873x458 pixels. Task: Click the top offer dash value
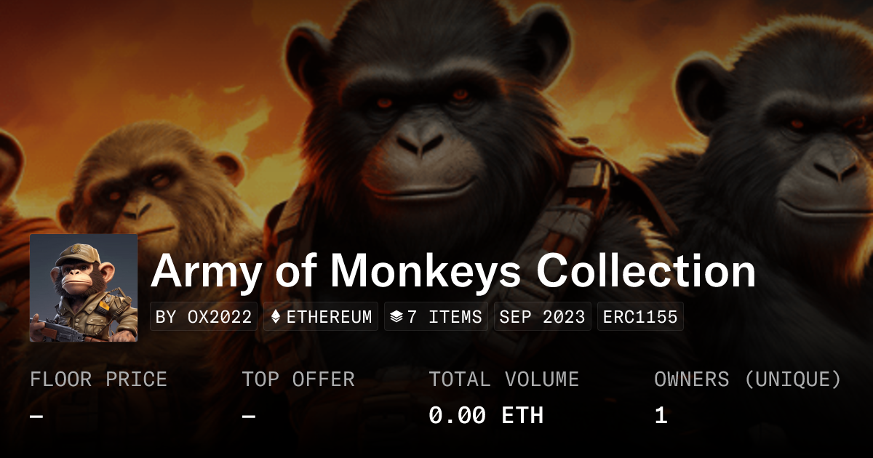249,417
